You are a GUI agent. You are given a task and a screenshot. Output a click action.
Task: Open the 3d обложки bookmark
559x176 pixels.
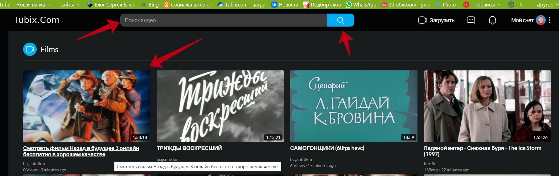click(x=405, y=5)
